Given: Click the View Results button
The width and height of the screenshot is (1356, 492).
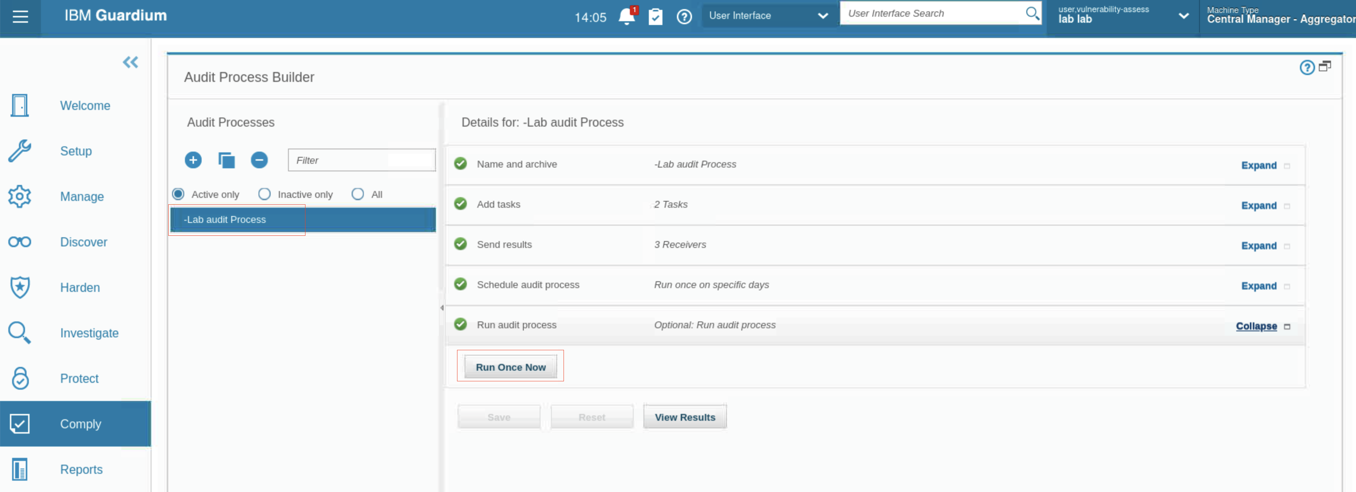Looking at the screenshot, I should click(x=684, y=417).
